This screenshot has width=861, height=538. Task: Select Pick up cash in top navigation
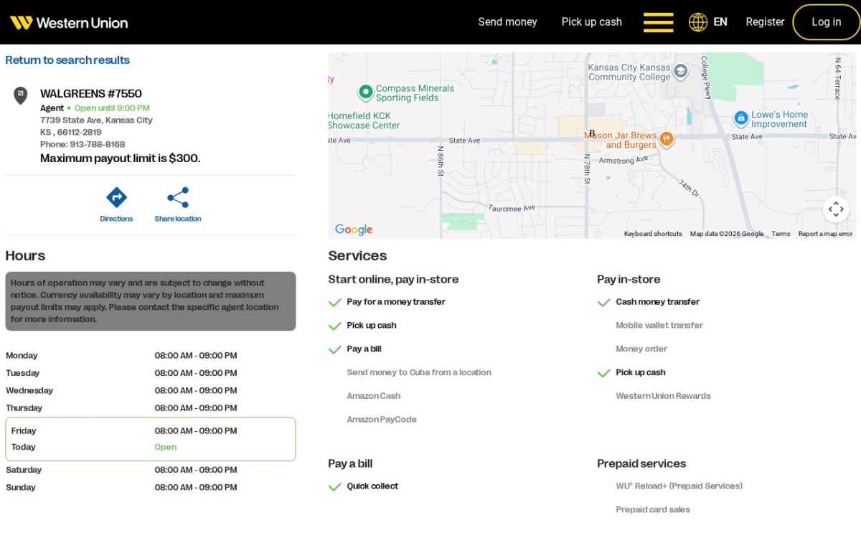[x=592, y=22]
